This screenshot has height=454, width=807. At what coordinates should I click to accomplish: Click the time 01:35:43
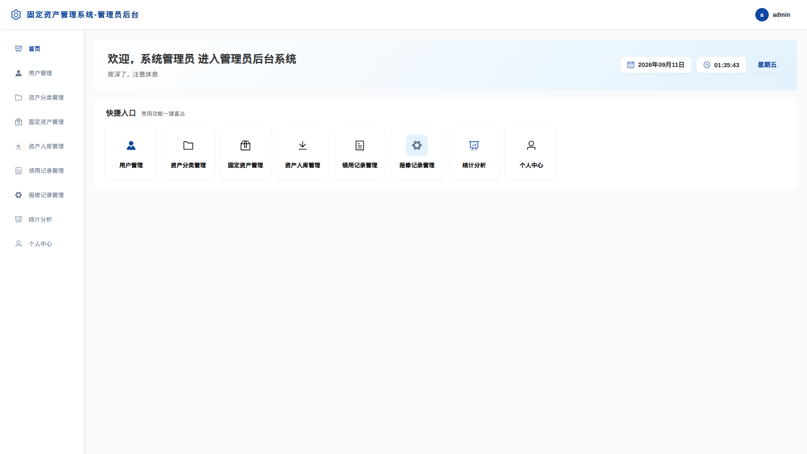point(727,65)
